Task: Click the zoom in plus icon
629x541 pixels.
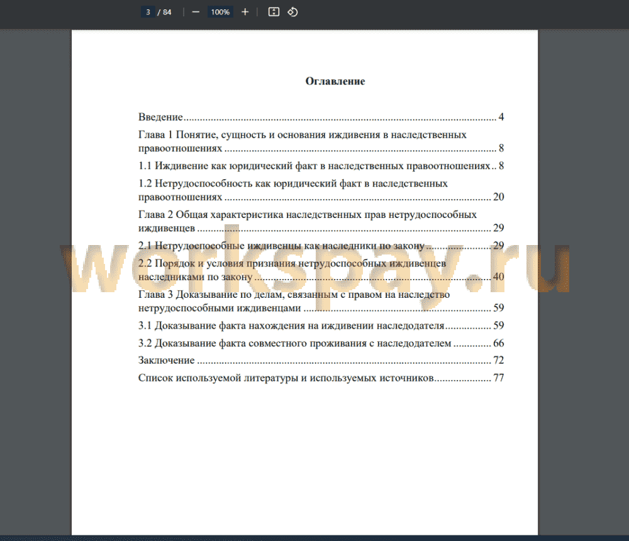Action: pos(245,12)
